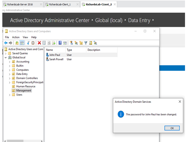The image size is (193, 142).
Task: Click the Paste clipboard toolbar icon
Action: [33, 43]
